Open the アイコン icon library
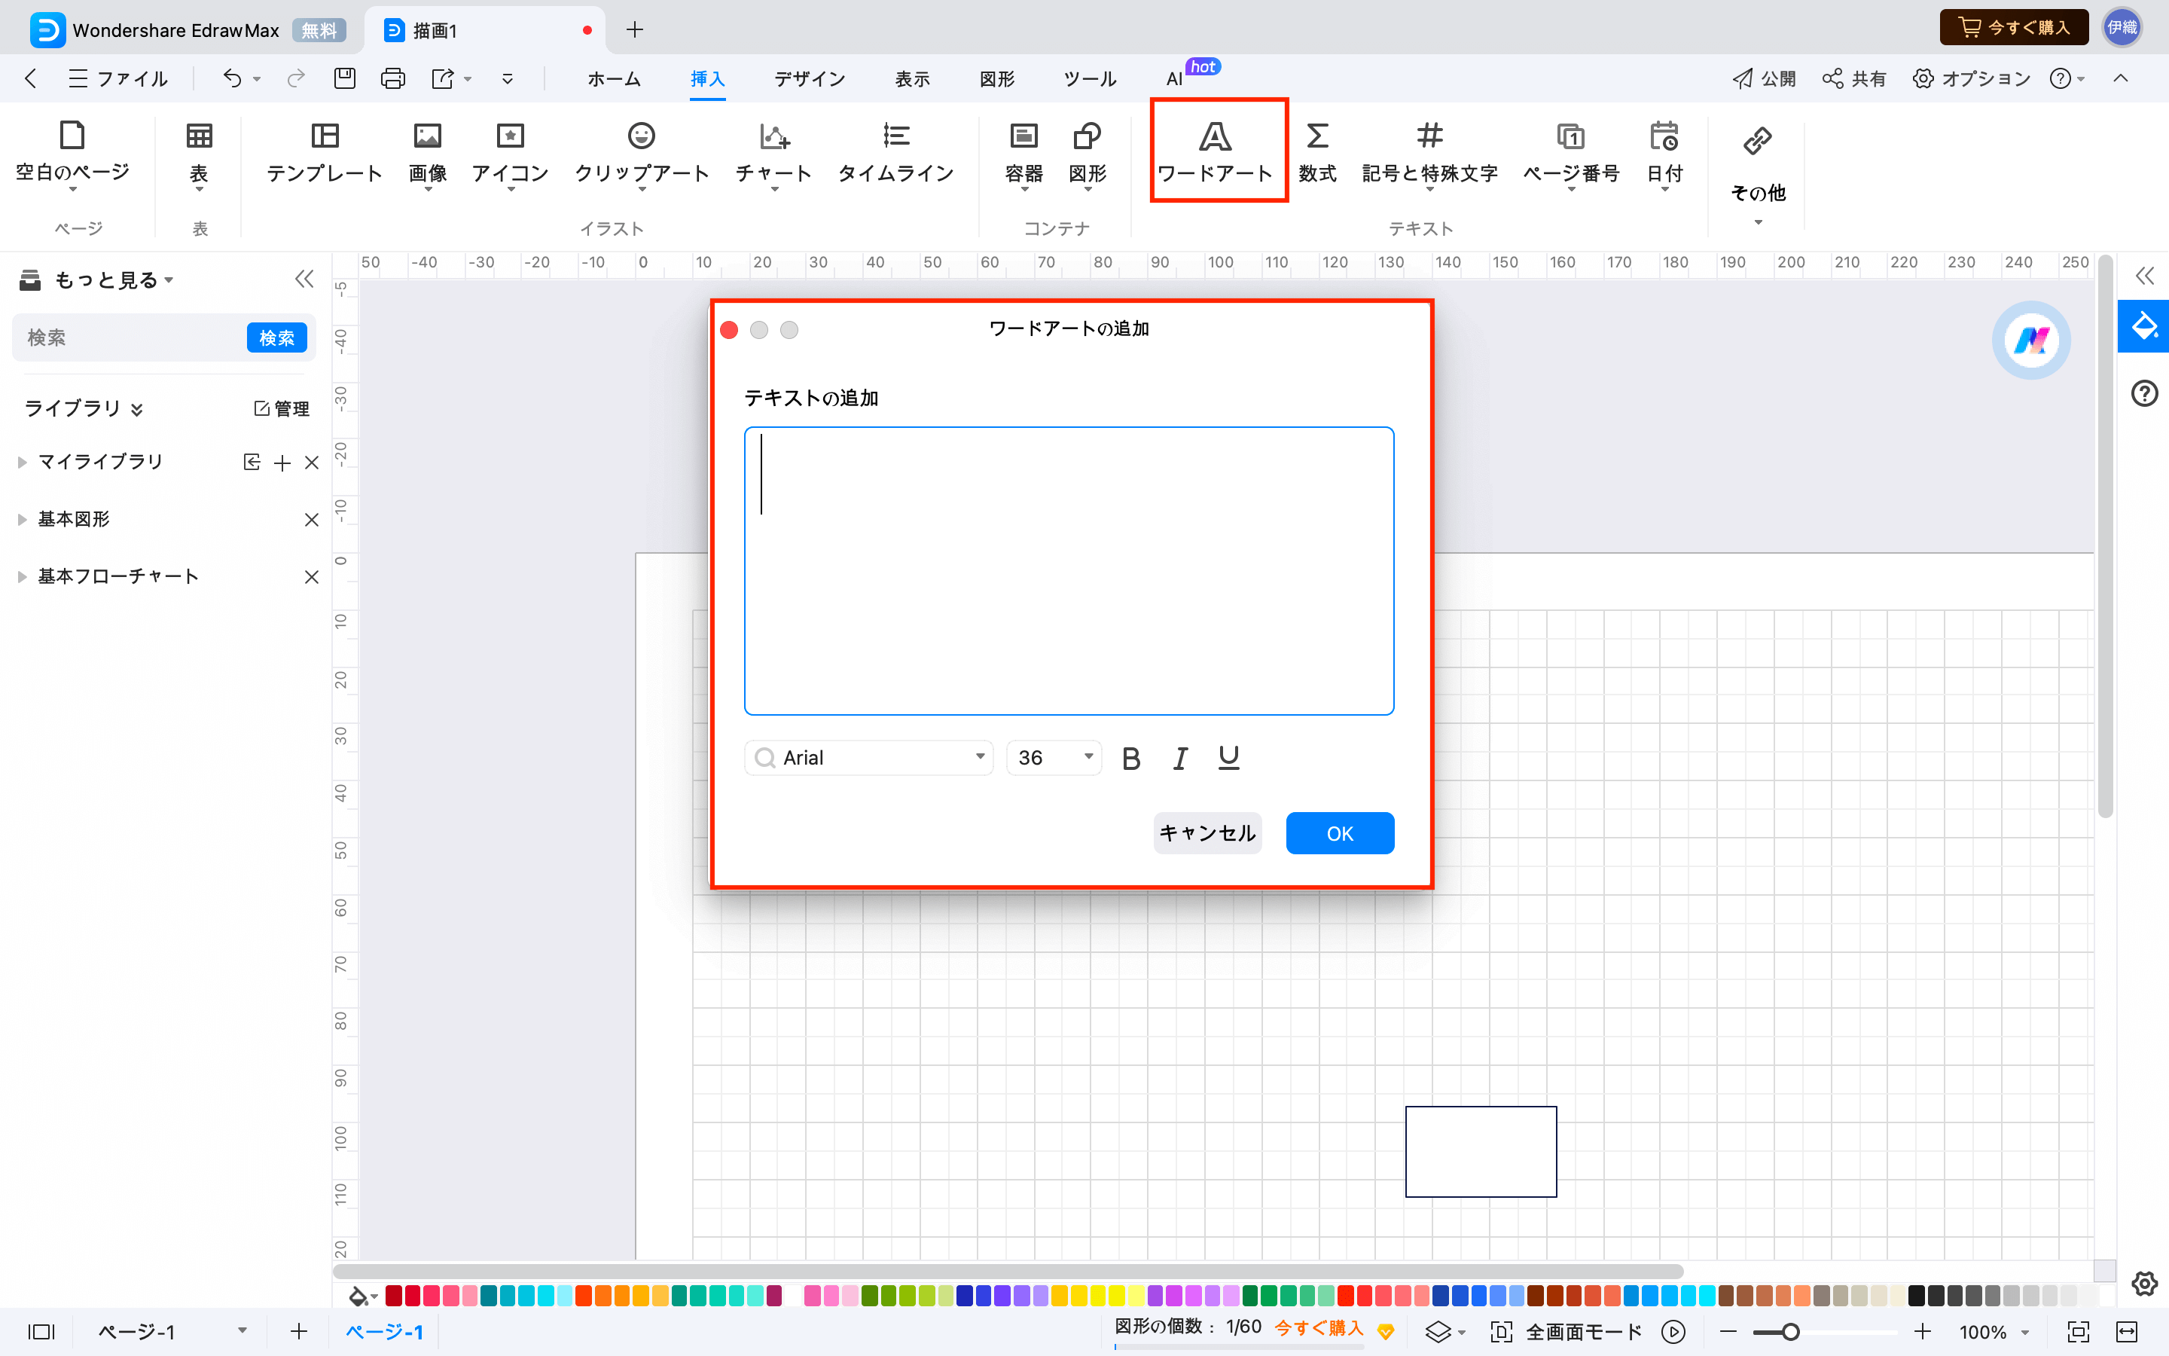This screenshot has width=2169, height=1356. (510, 154)
